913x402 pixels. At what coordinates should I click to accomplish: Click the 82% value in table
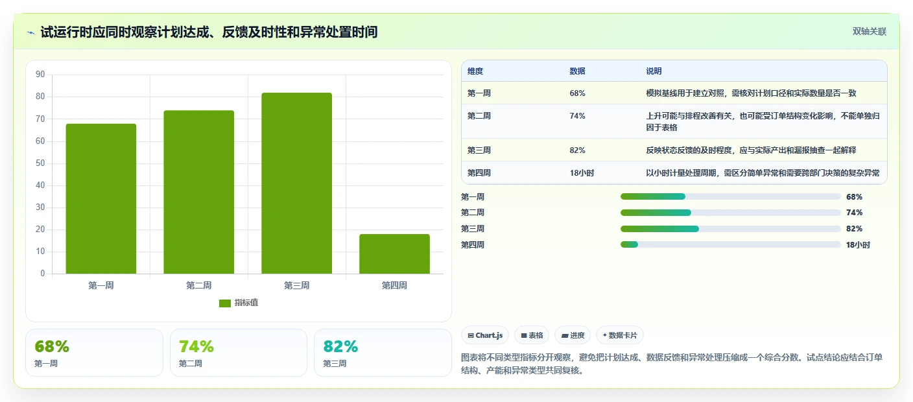[x=578, y=150]
